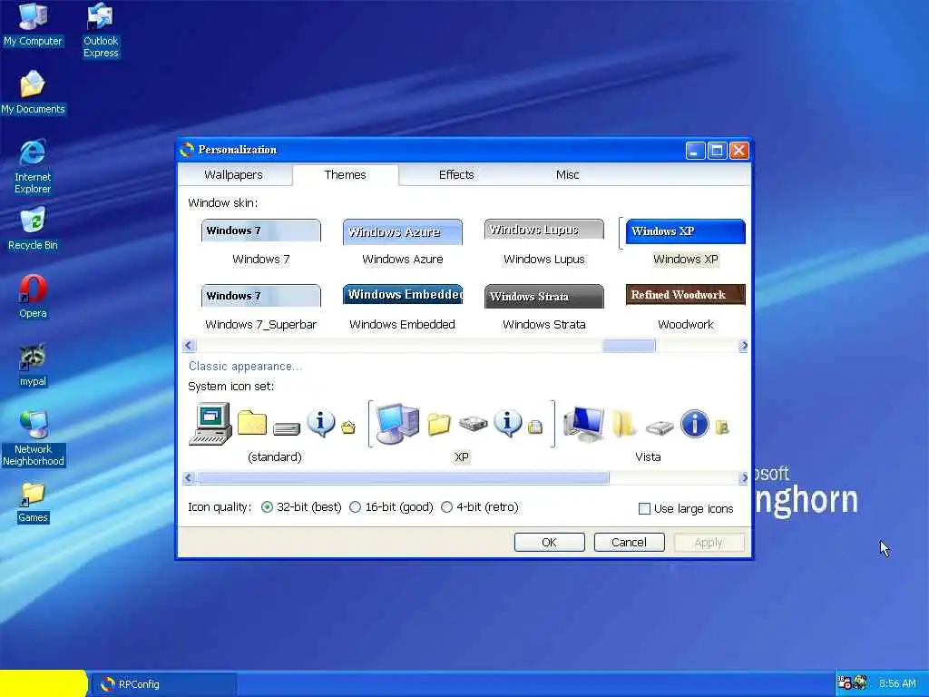929x697 pixels.
Task: Click icon set scrollbar right arrow
Action: [x=744, y=477]
